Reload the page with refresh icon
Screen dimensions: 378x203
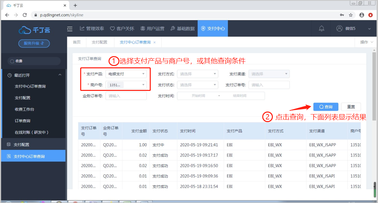25,15
